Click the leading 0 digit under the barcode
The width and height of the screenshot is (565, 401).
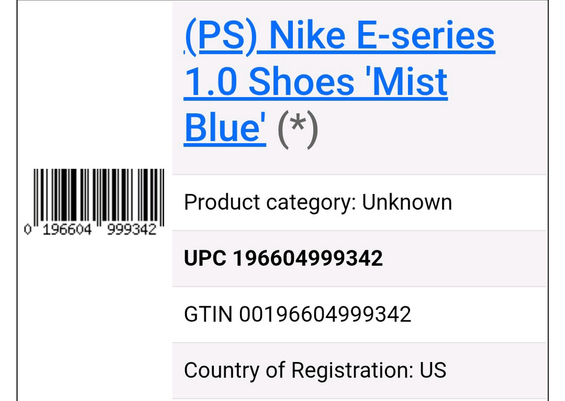point(28,230)
